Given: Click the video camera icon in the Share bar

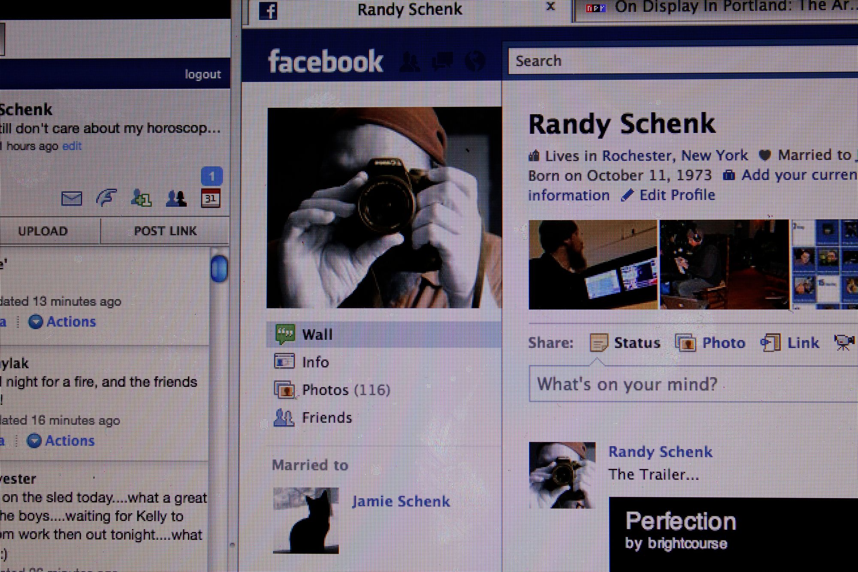Looking at the screenshot, I should point(844,343).
